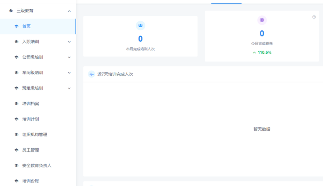This screenshot has height=186, width=323.
Task: Click the pulse icon beside 近7天培训完成人次
Action: coord(92,74)
